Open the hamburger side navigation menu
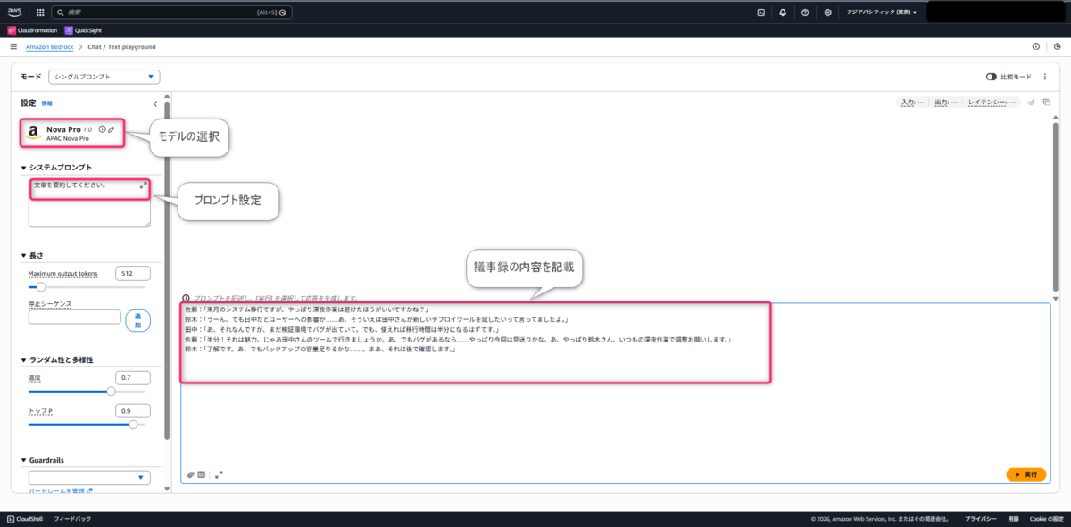Viewport: 1071px width, 527px height. pyautogui.click(x=13, y=46)
